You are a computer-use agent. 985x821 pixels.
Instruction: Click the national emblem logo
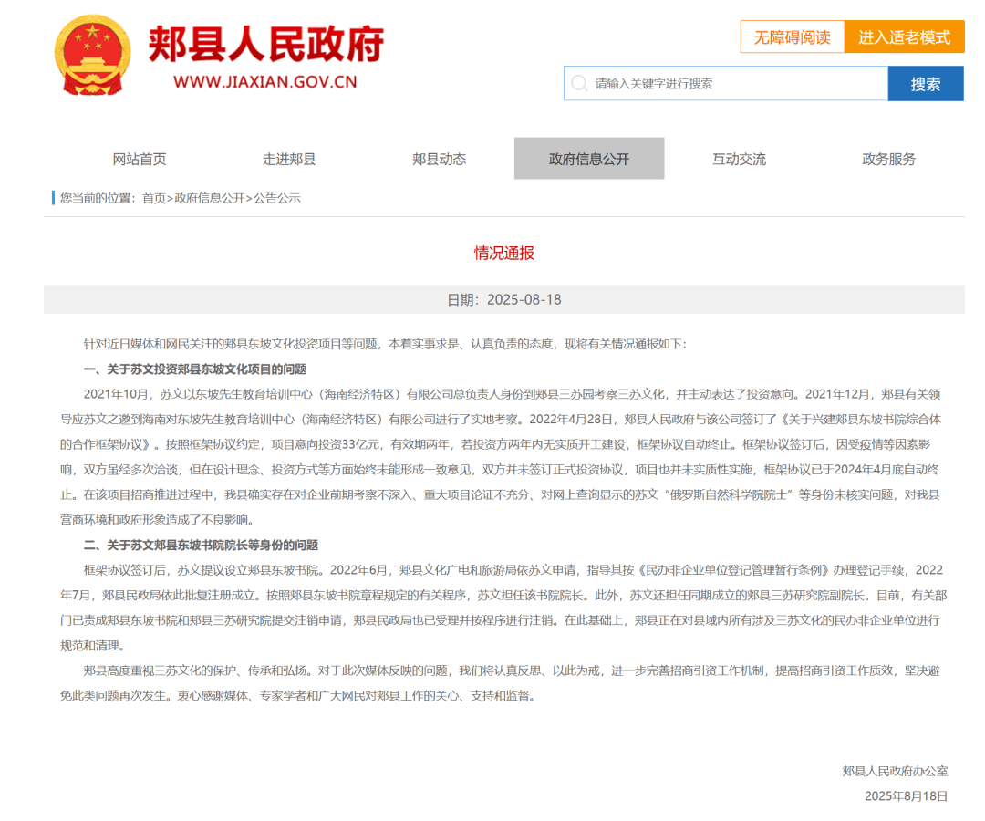[90, 55]
